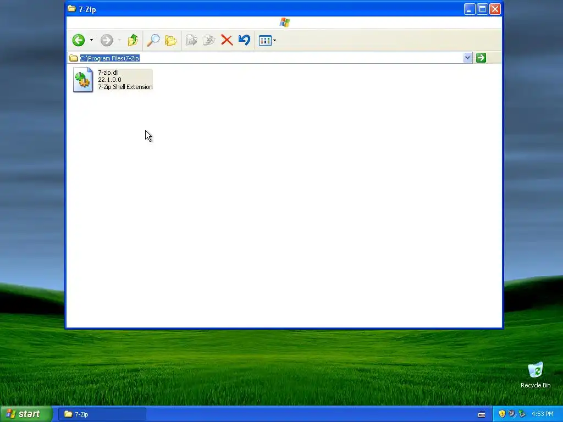Open the Start menu
This screenshot has height=422, width=563.
[x=26, y=414]
